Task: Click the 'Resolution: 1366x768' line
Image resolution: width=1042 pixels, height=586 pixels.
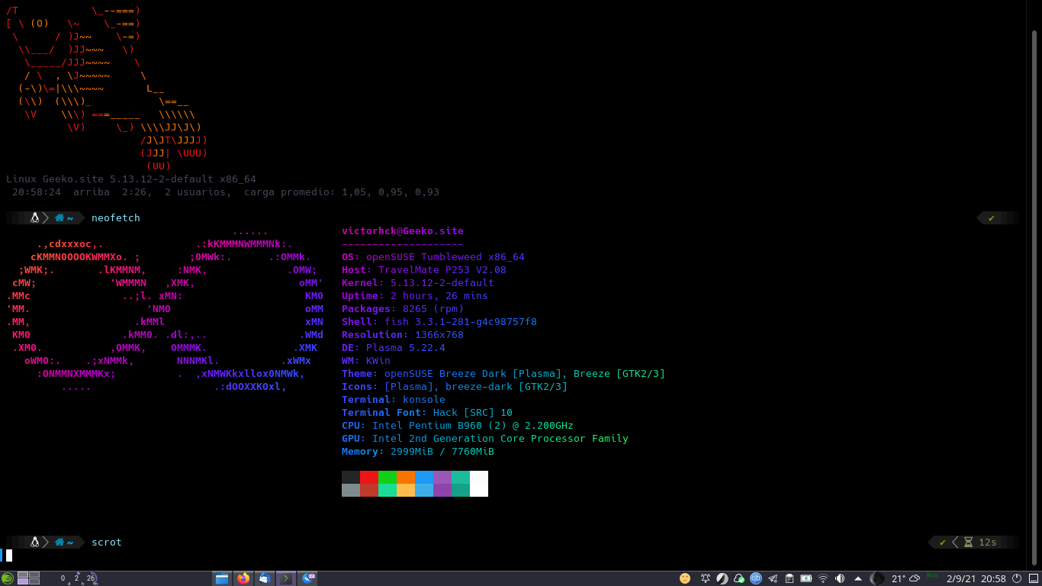Action: [x=403, y=335]
